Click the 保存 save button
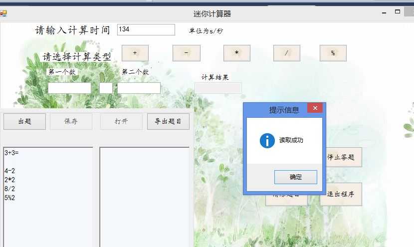The image size is (414, 247). pyautogui.click(x=71, y=122)
